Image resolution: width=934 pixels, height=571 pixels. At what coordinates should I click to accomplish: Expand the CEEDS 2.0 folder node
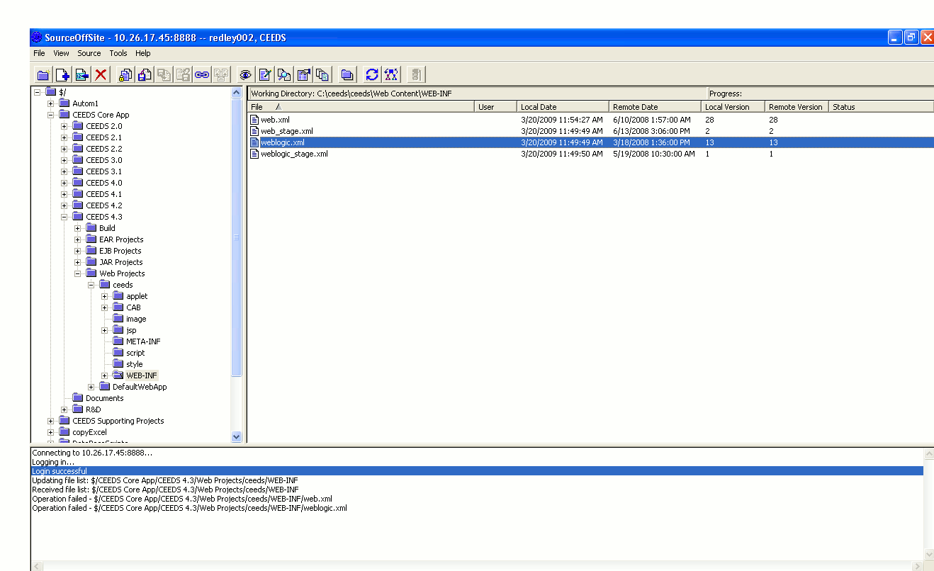tap(64, 126)
